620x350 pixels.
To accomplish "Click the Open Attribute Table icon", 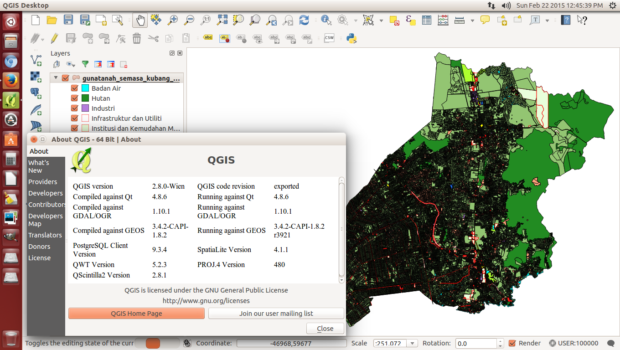I will (x=427, y=20).
